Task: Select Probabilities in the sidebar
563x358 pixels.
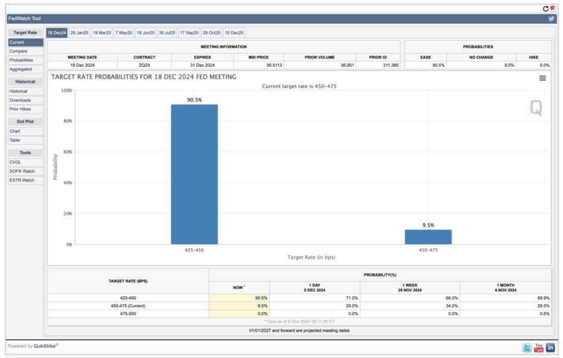Action: pyautogui.click(x=21, y=60)
